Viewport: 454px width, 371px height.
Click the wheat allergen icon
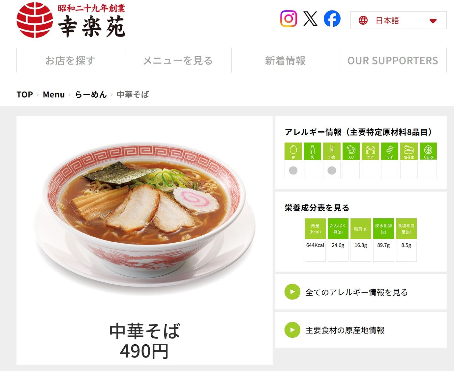click(332, 151)
